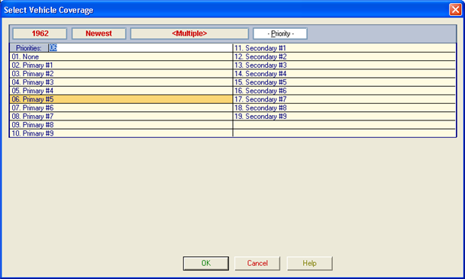Select 10. Primary #9 option

(x=121, y=133)
